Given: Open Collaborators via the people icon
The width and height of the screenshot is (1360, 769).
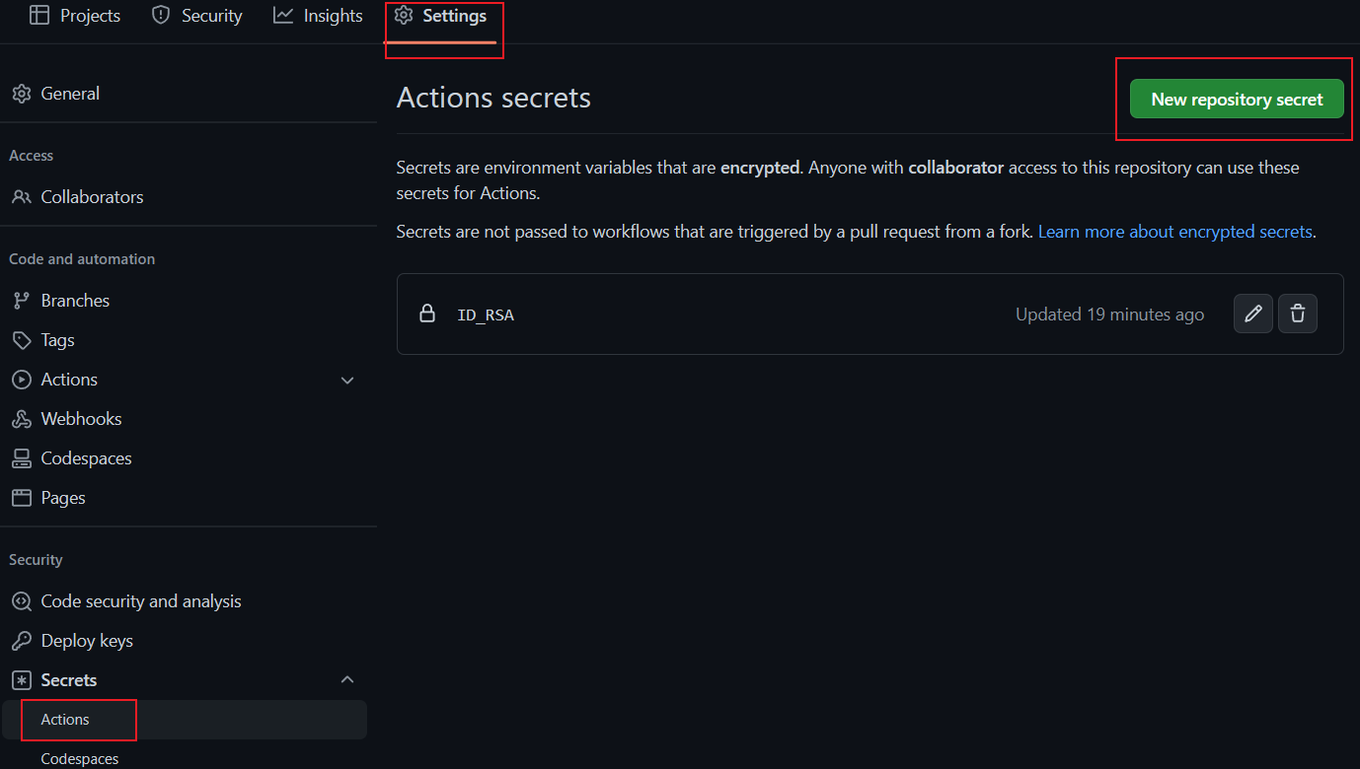Looking at the screenshot, I should pyautogui.click(x=21, y=196).
